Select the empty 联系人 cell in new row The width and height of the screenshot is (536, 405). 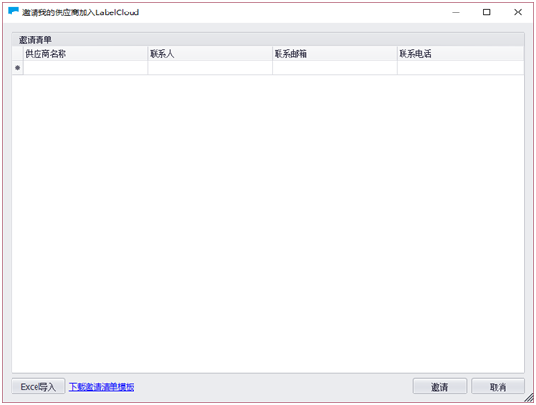(210, 68)
